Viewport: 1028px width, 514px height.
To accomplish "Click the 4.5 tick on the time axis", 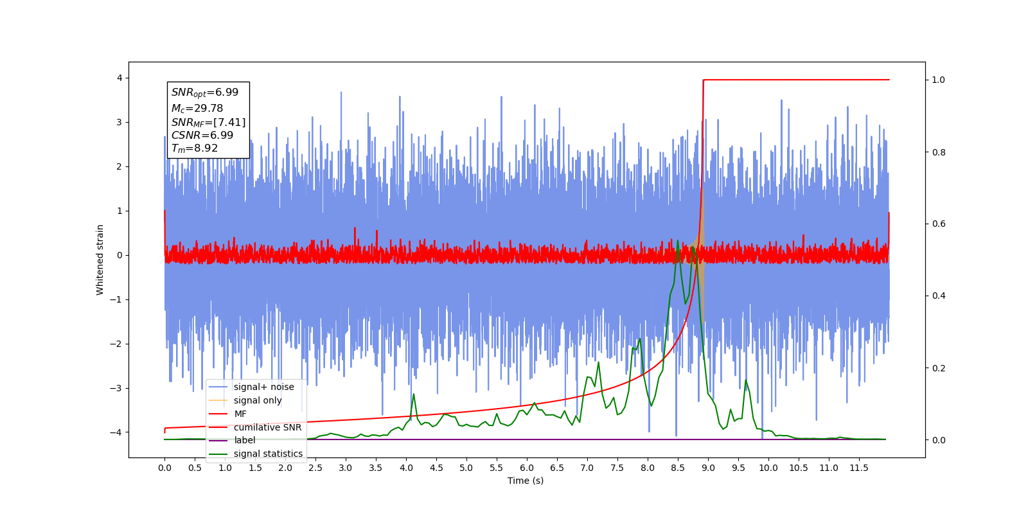I will tap(436, 468).
